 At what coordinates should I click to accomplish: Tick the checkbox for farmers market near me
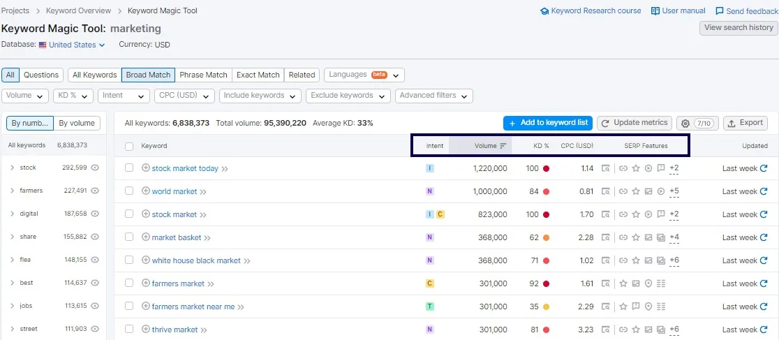point(129,306)
